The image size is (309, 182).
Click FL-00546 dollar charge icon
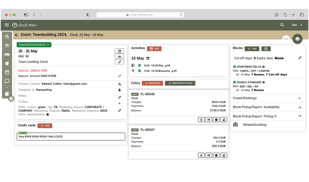click(201, 120)
